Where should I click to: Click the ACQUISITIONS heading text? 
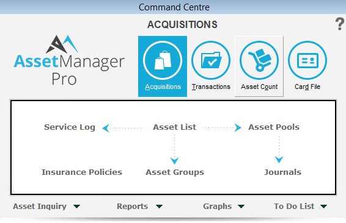(x=182, y=24)
